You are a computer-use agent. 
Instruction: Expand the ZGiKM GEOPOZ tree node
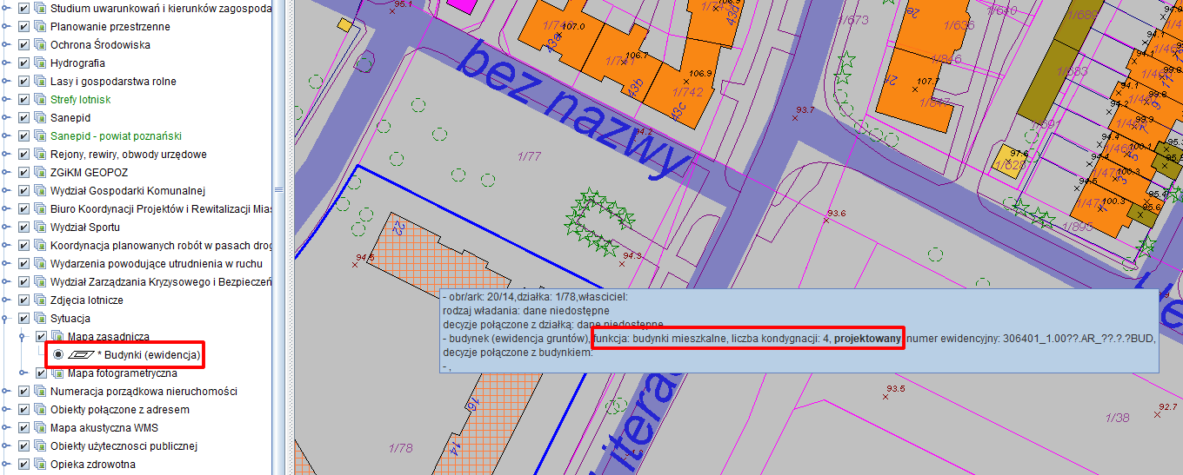coord(7,173)
